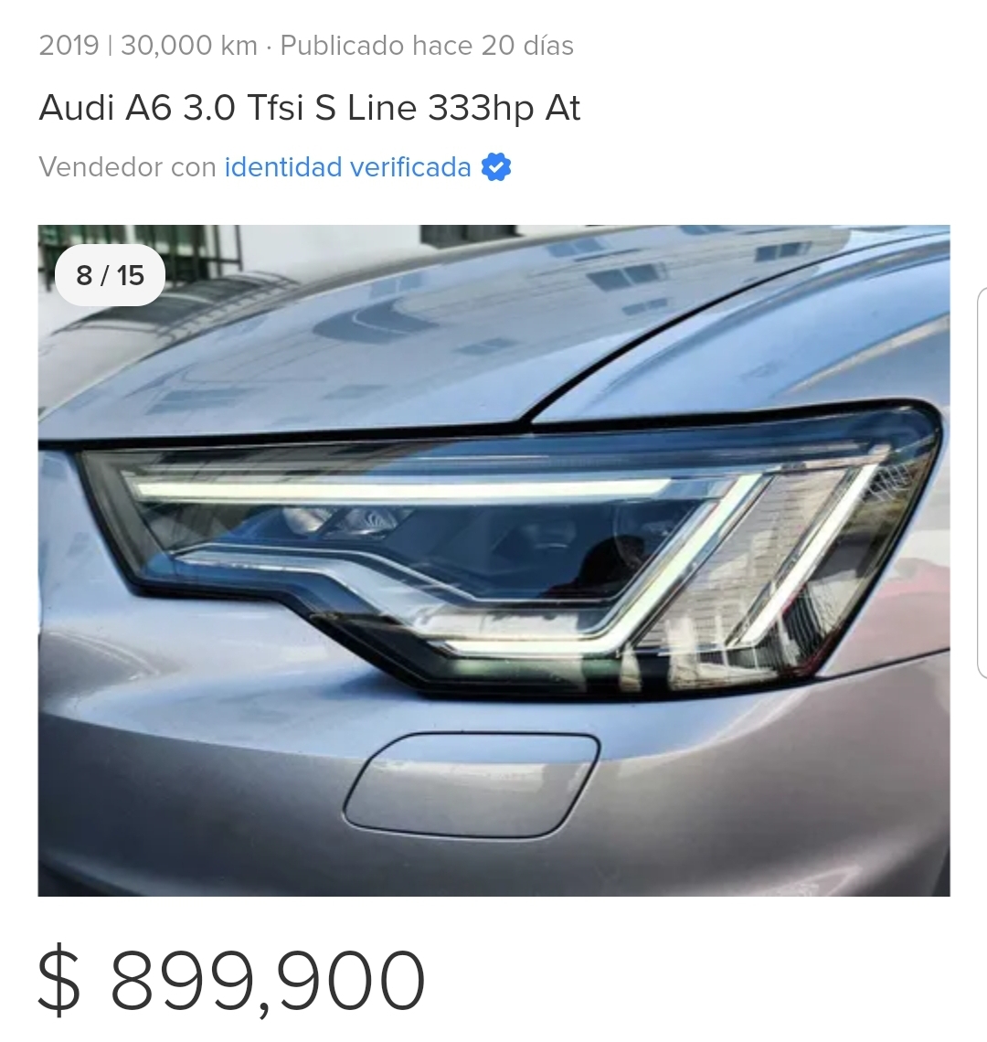987x1042 pixels.
Task: Click the Publicado hace 20 días text
Action: (x=427, y=46)
